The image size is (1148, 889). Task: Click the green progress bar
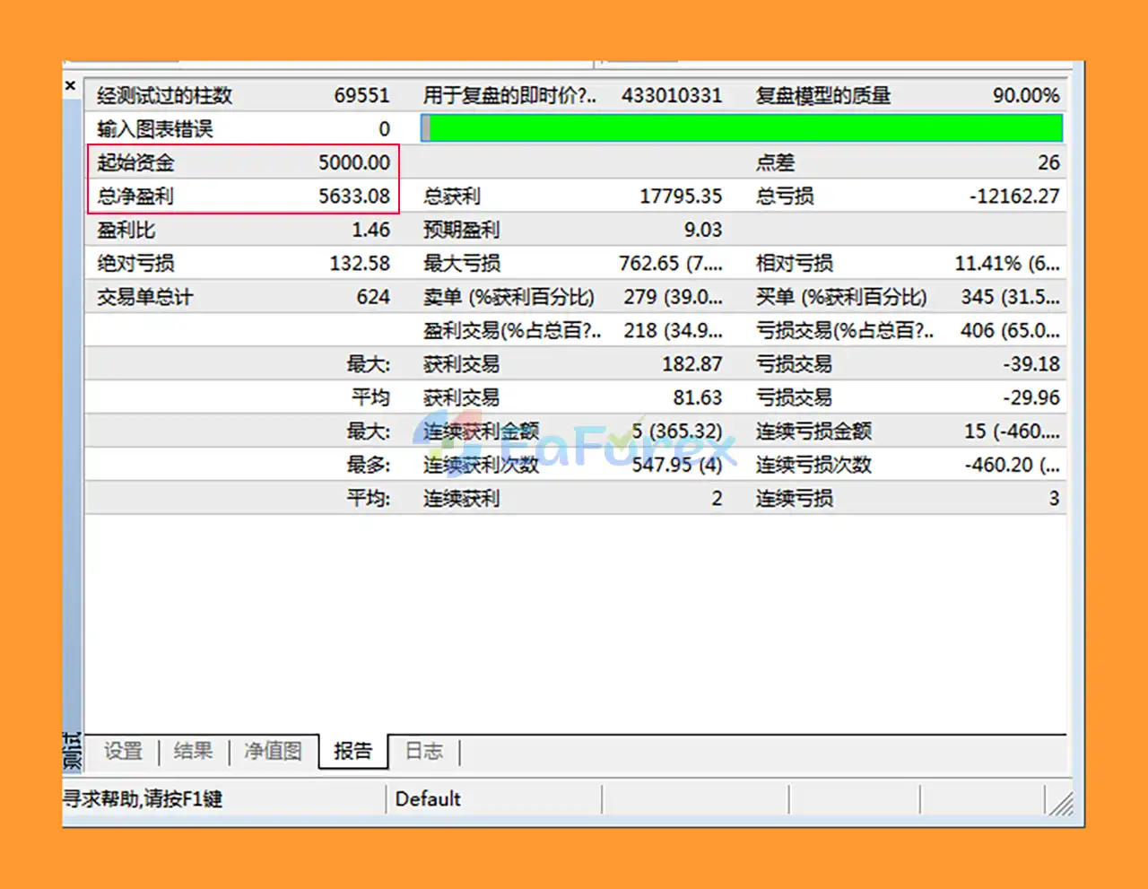pos(743,128)
